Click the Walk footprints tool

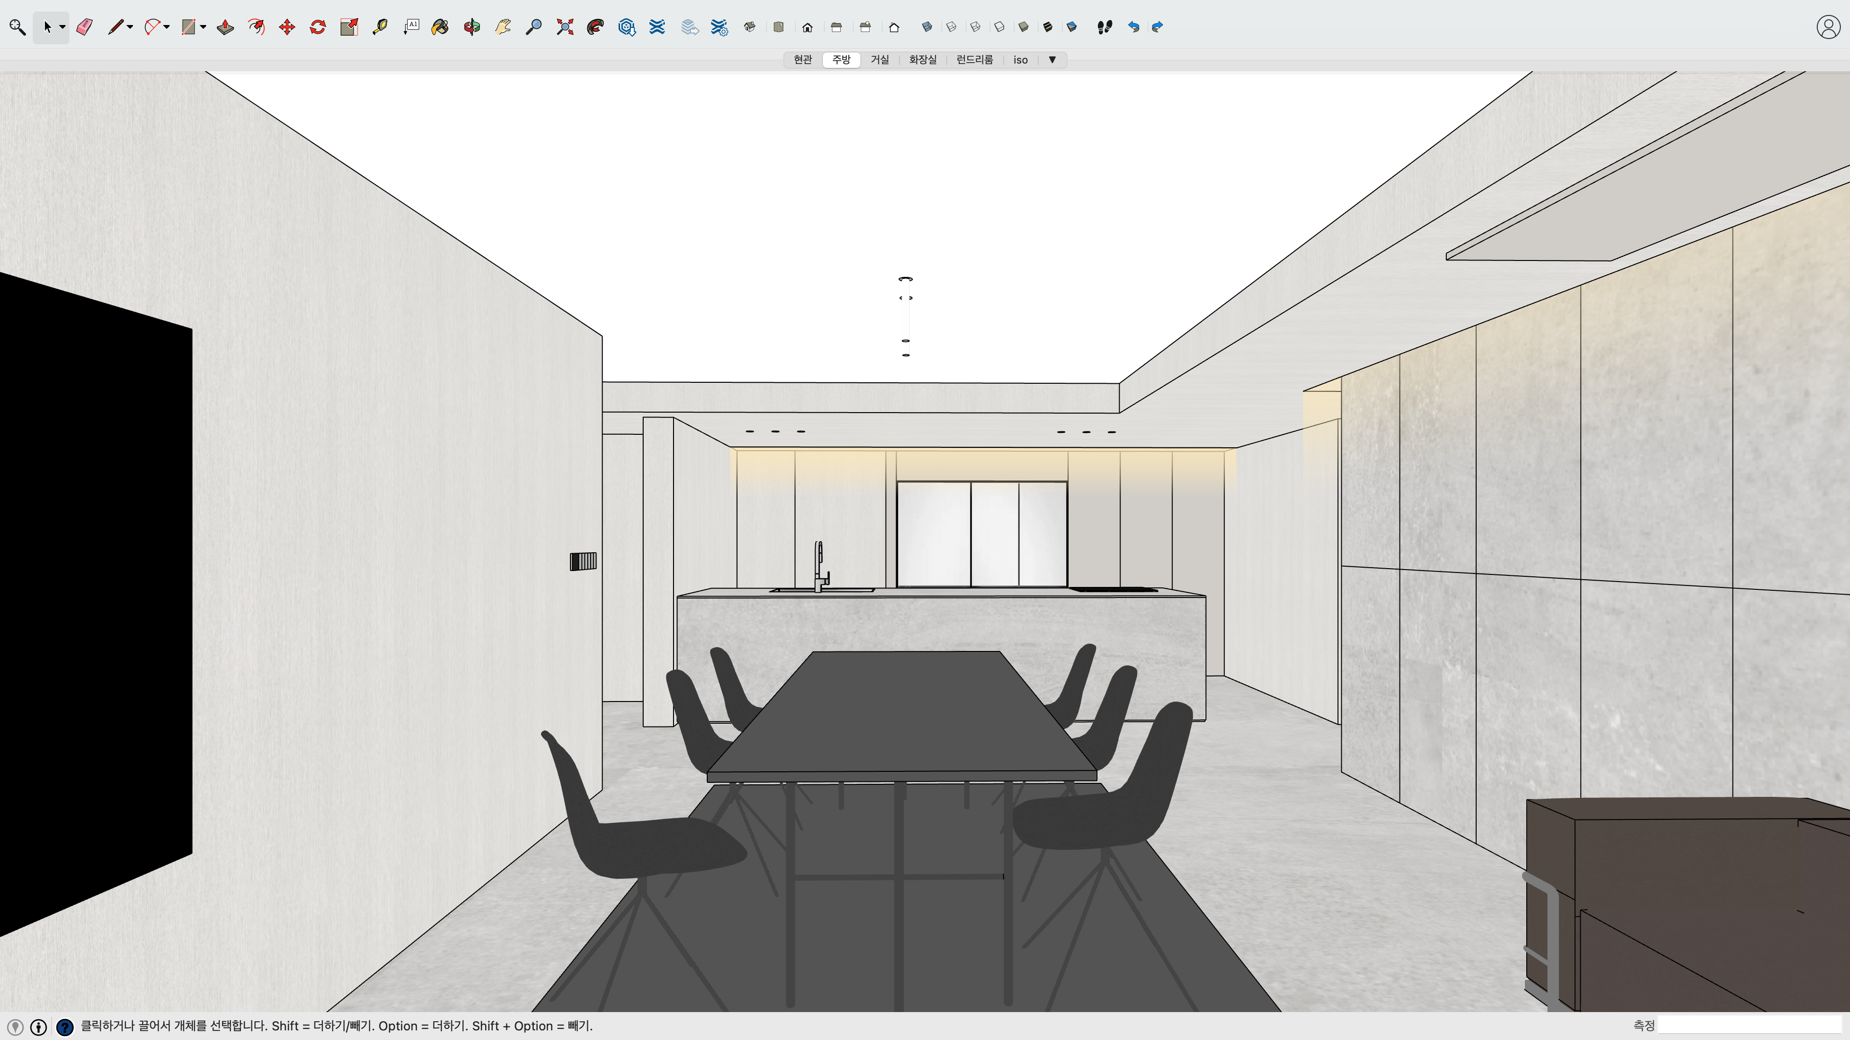[1105, 27]
